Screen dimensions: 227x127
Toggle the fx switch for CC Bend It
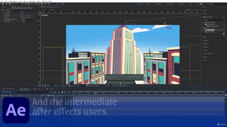3,12
